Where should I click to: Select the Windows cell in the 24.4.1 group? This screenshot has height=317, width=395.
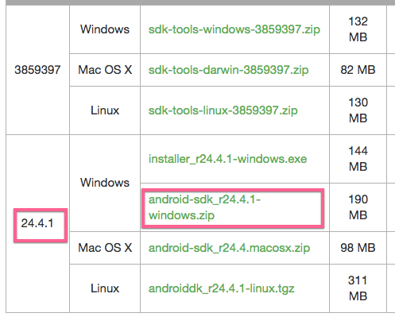[x=105, y=183]
